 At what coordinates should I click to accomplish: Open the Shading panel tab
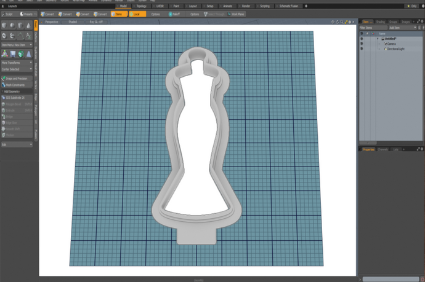click(x=380, y=22)
